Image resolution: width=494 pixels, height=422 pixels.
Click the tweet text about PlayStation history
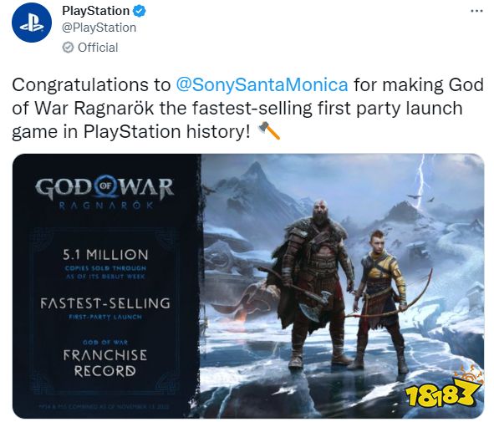(x=247, y=108)
